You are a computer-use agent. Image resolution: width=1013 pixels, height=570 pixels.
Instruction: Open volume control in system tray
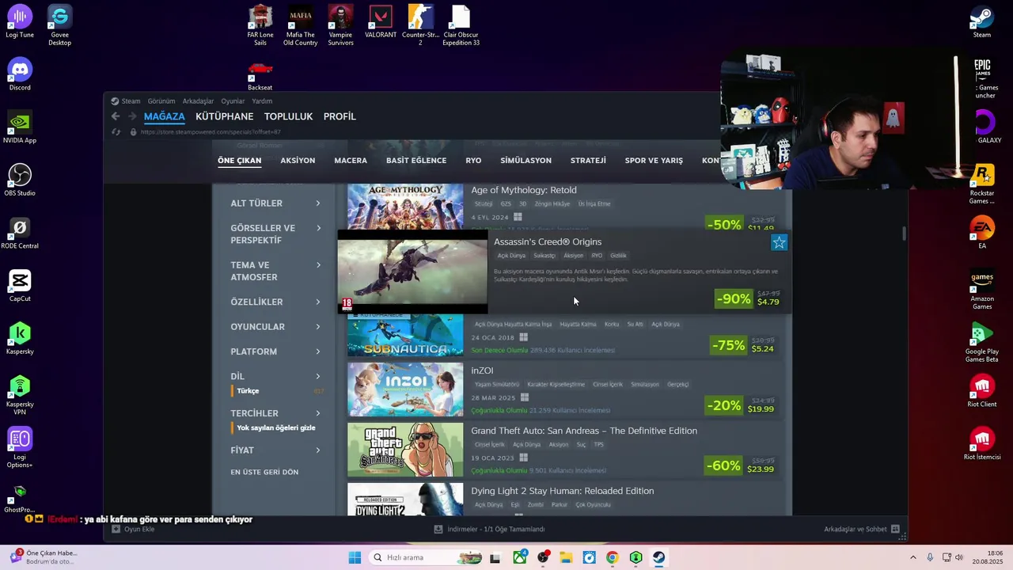(958, 557)
